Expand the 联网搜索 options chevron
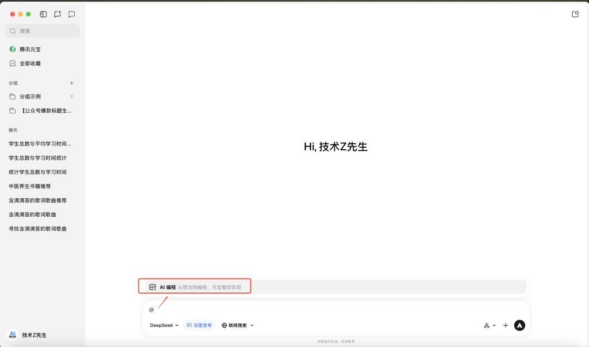589x347 pixels. (x=251, y=325)
